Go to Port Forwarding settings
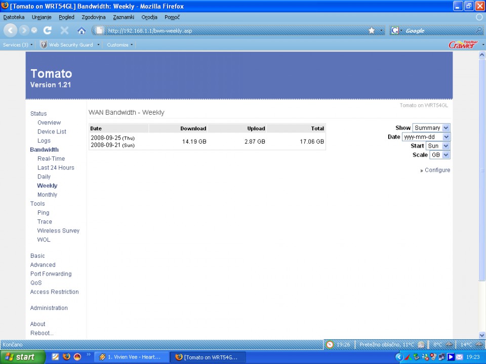Screen dimensions: 486x364 [x=51, y=274]
